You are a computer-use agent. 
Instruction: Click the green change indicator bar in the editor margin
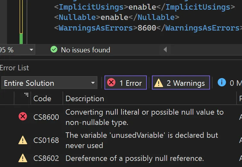click(21, 39)
